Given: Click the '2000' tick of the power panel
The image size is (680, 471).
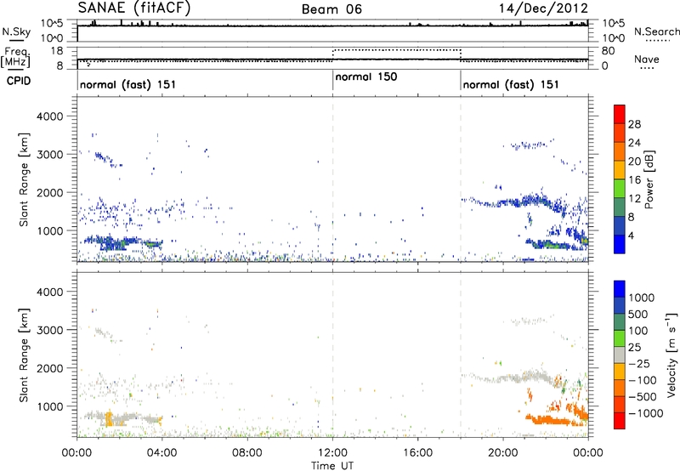Looking at the screenshot, I should click(49, 192).
